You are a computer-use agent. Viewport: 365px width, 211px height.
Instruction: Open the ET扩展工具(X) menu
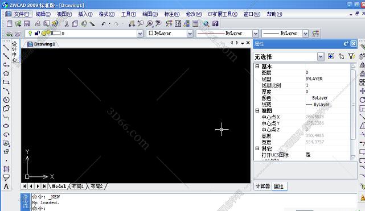[223, 14]
